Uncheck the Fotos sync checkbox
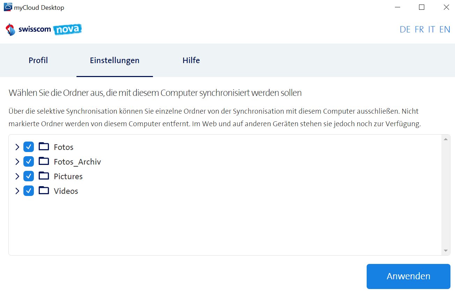The height and width of the screenshot is (296, 455). coord(28,147)
